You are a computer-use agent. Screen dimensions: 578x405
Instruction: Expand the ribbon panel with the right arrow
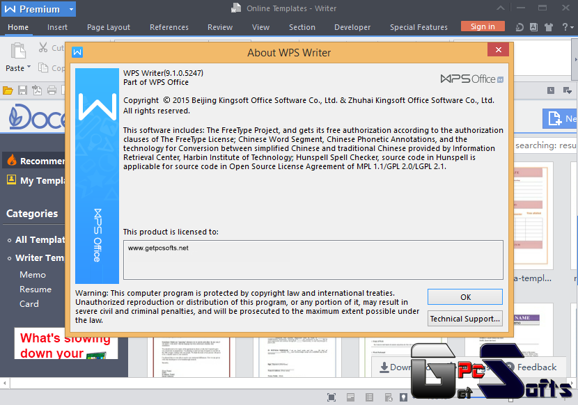click(x=575, y=59)
